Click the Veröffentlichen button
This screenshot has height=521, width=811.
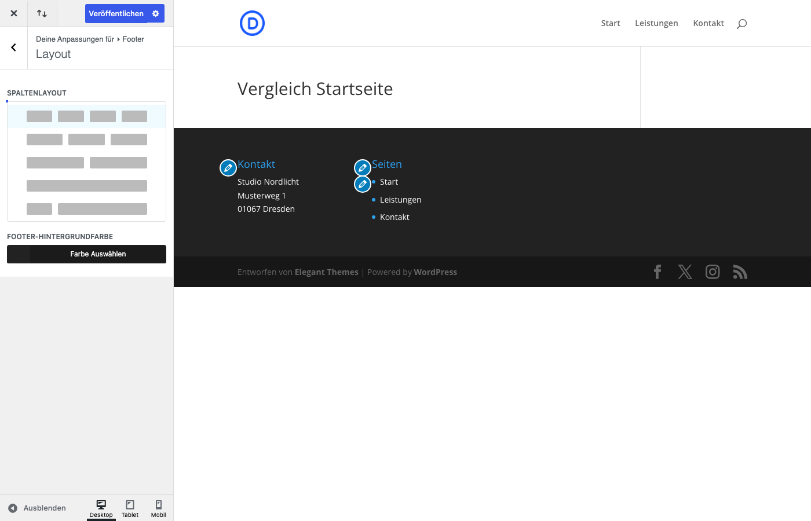(x=116, y=13)
